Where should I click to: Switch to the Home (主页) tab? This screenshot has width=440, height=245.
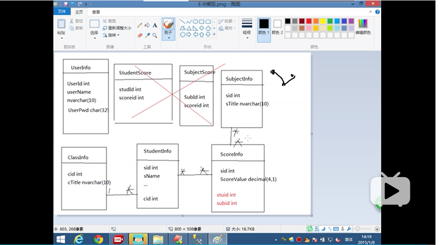tap(79, 12)
